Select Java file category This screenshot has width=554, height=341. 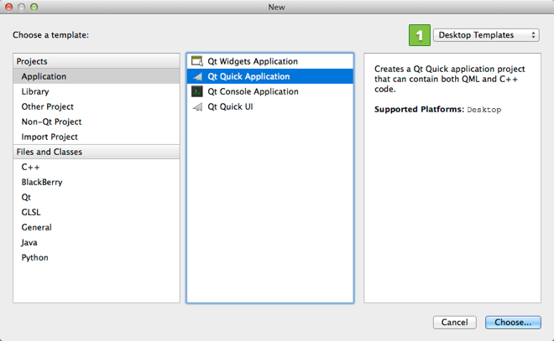tap(31, 242)
